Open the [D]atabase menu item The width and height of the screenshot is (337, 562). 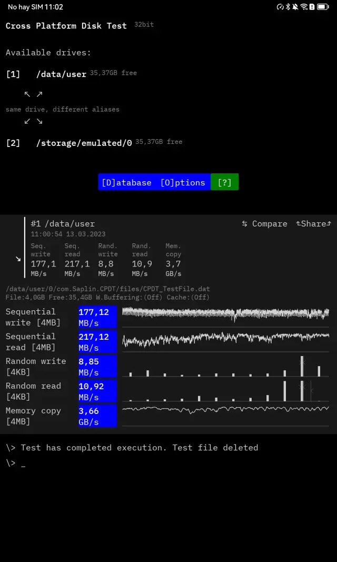point(126,182)
